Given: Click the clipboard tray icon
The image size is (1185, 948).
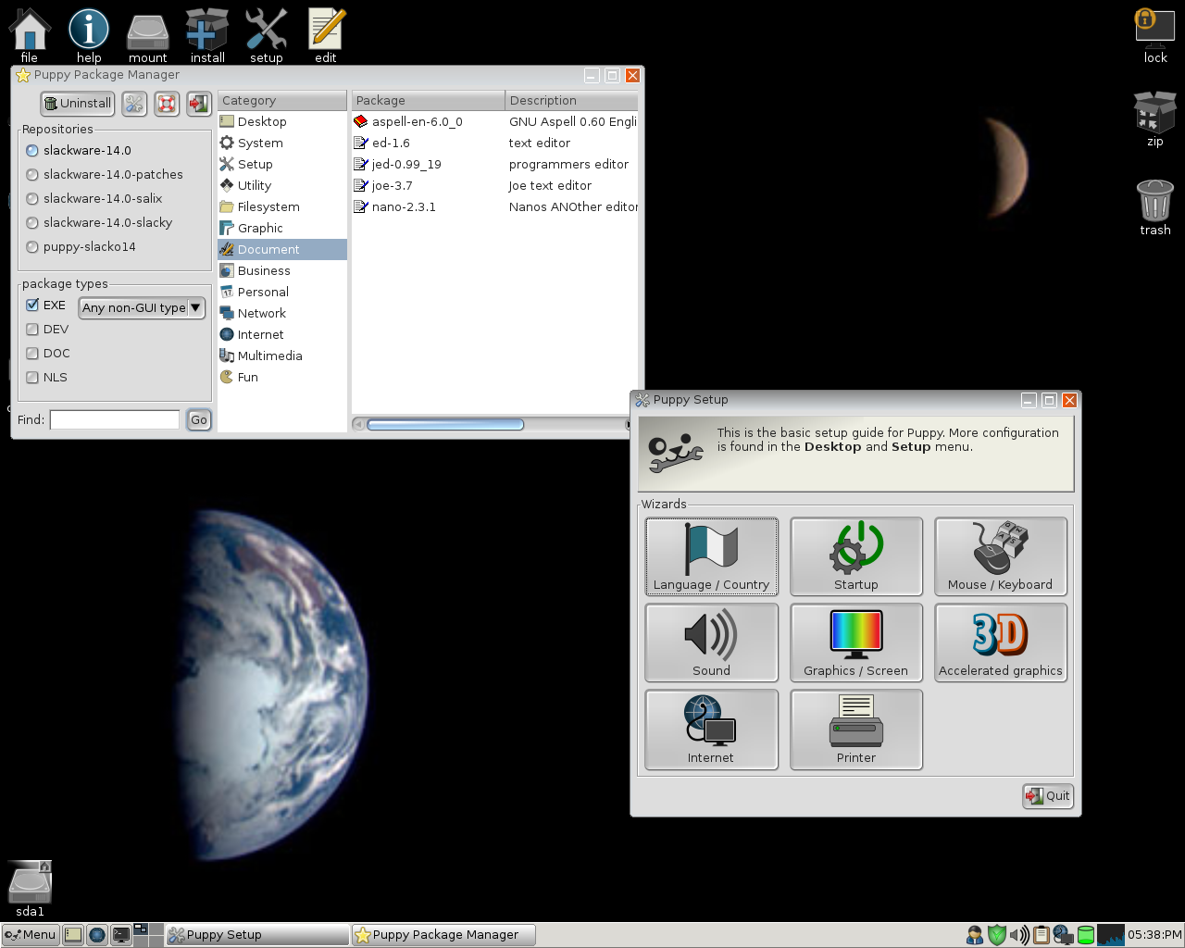Looking at the screenshot, I should click(1042, 935).
